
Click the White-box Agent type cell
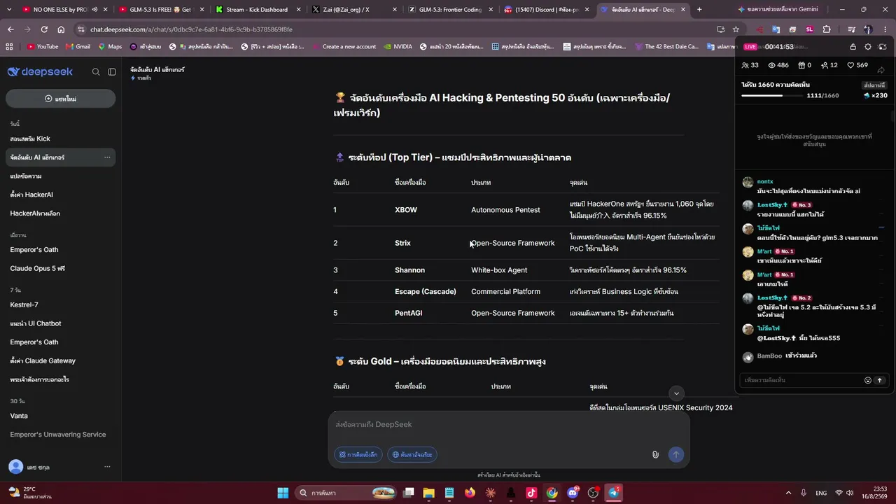tap(499, 270)
